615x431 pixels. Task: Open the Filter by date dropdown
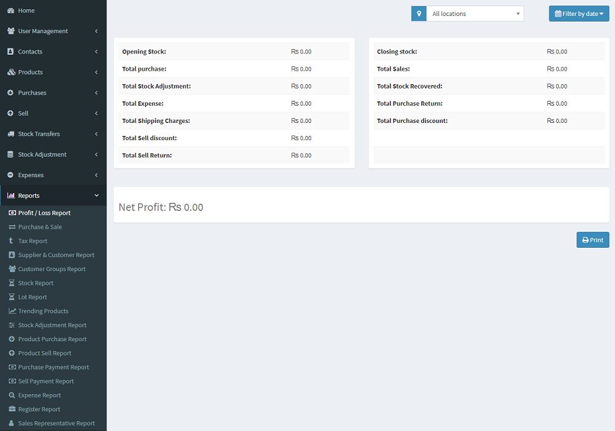(579, 14)
